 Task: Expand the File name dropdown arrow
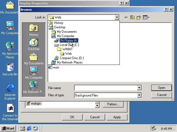click(x=139, y=88)
